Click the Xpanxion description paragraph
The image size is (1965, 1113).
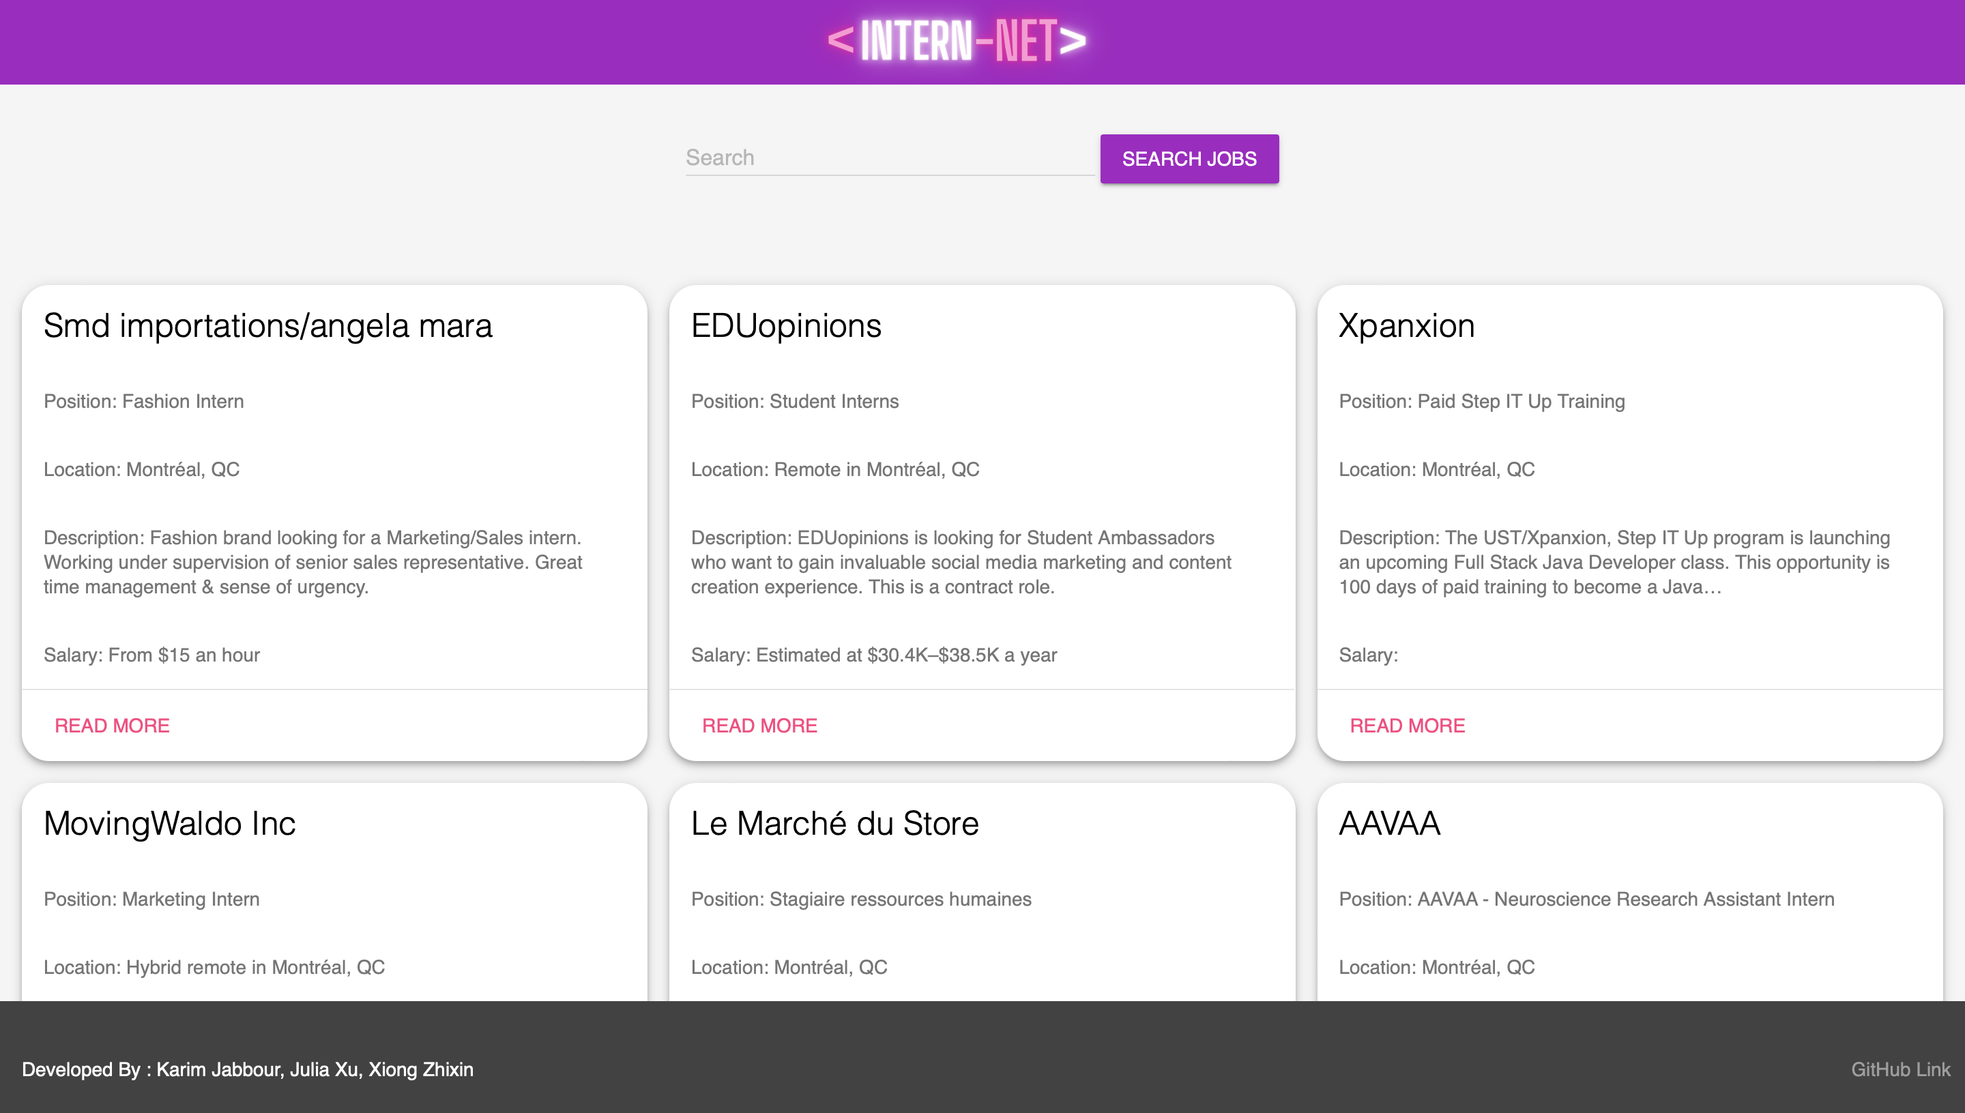click(1614, 562)
